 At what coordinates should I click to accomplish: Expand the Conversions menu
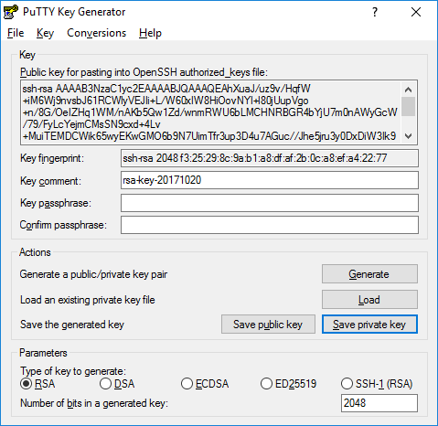tap(96, 33)
